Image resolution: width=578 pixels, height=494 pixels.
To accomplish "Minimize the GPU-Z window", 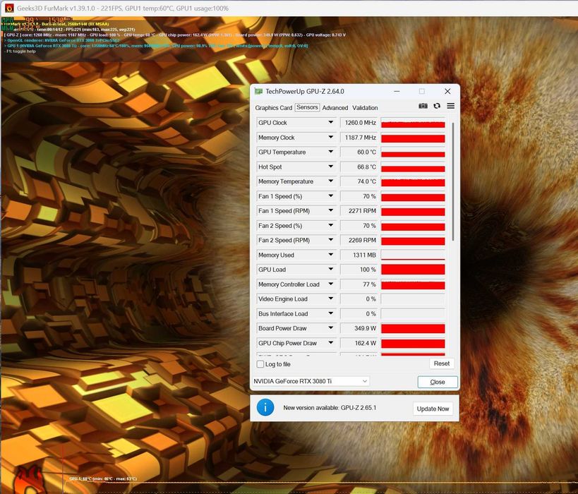I will pyautogui.click(x=397, y=92).
